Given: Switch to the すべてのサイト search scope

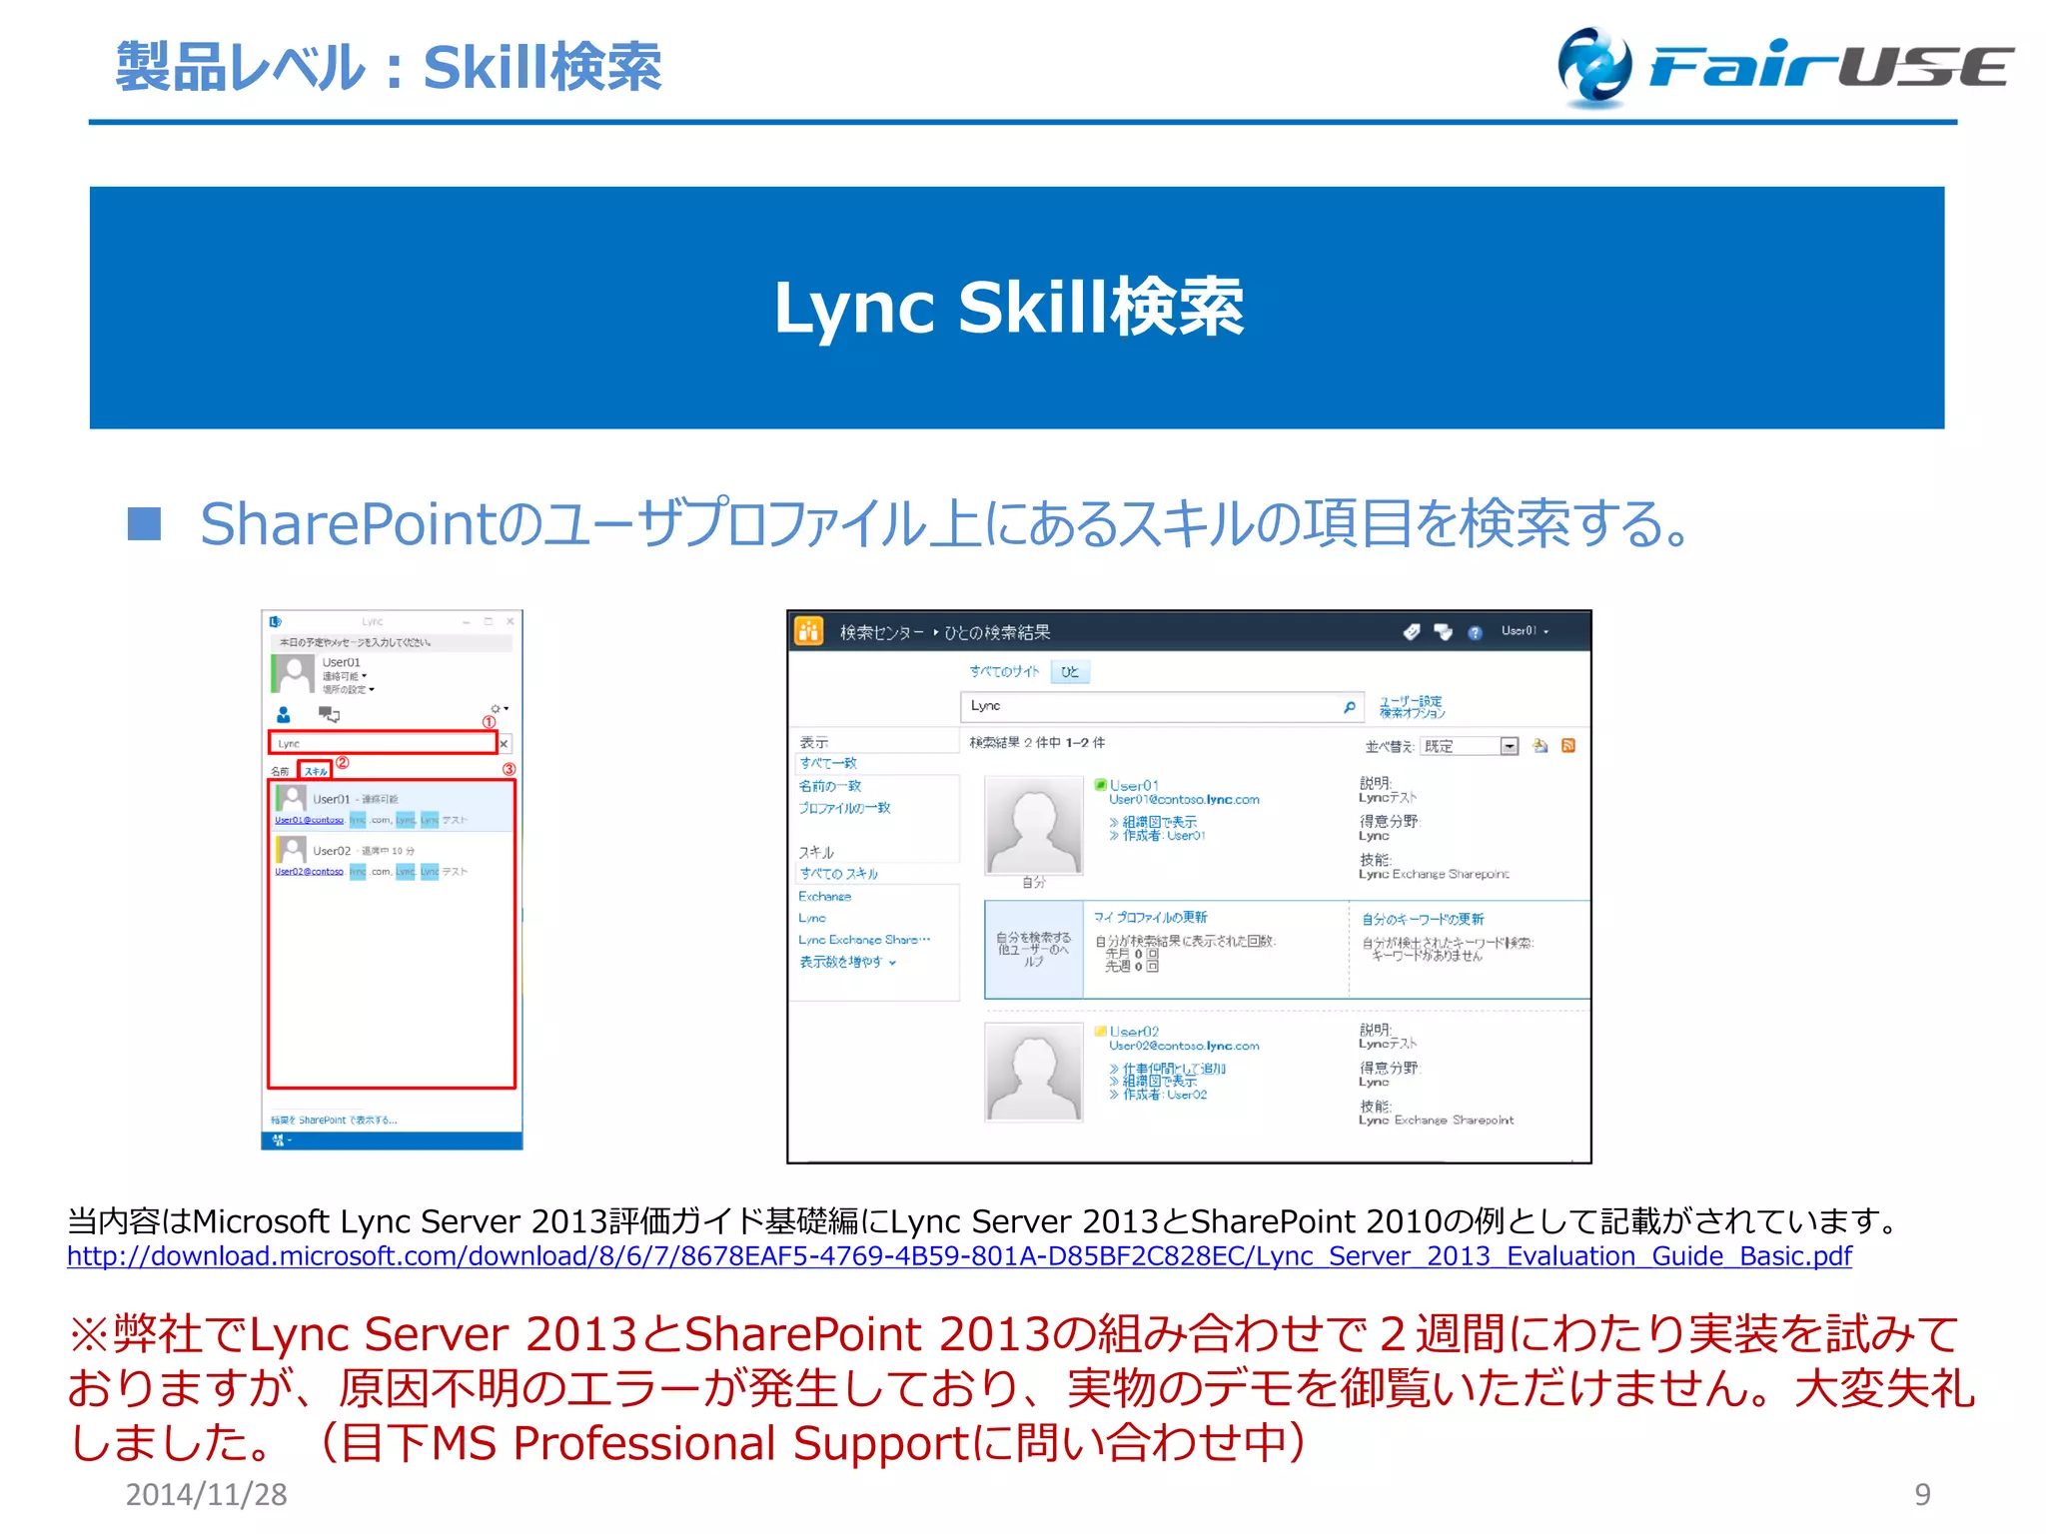Looking at the screenshot, I should 1004,672.
